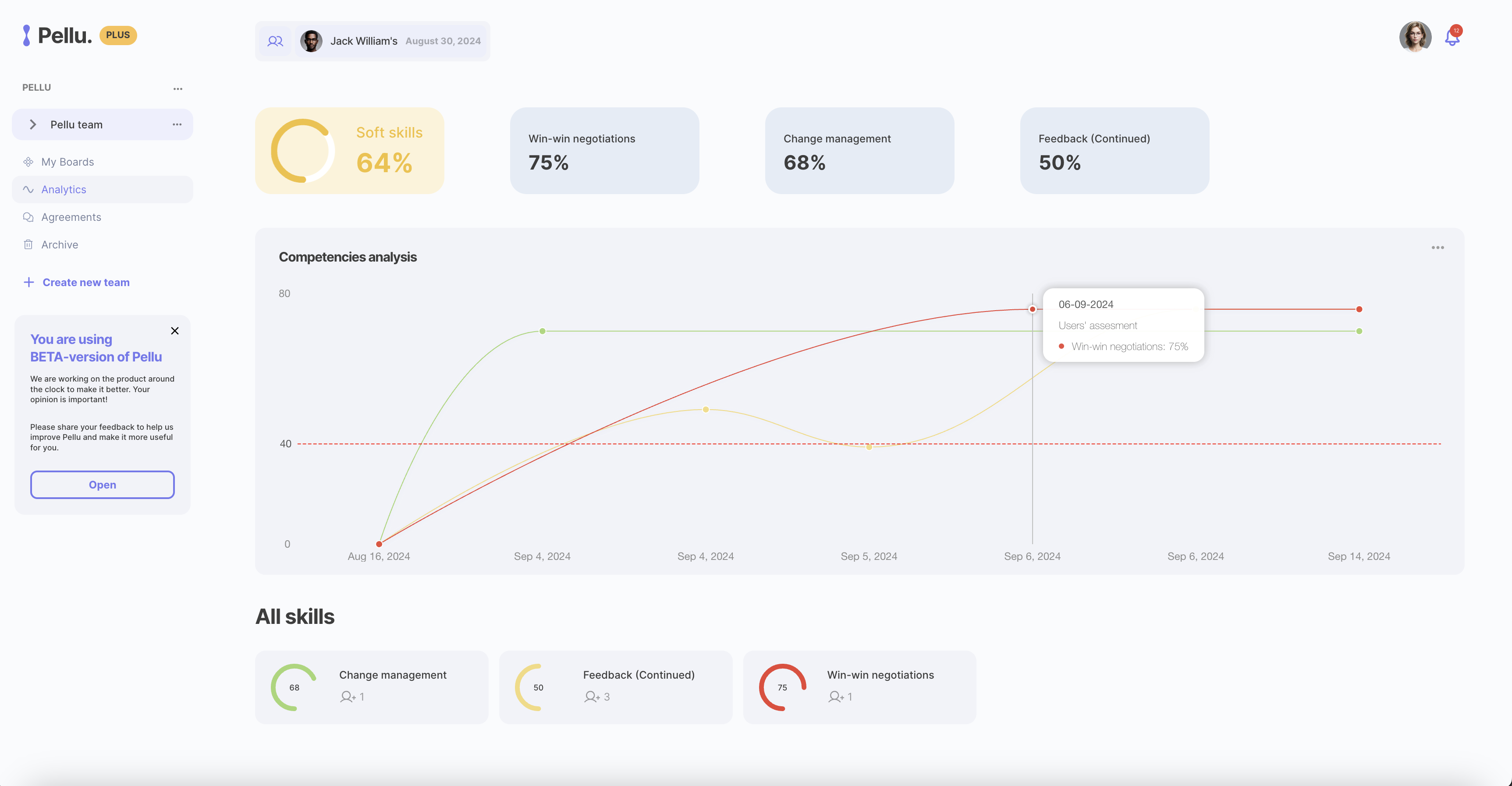
Task: Click the add-user icon under Feedback (Continued)
Action: (592, 697)
